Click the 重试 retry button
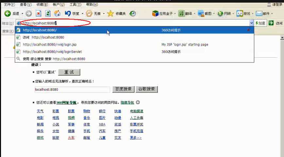This screenshot has height=157, width=284. click(69, 72)
